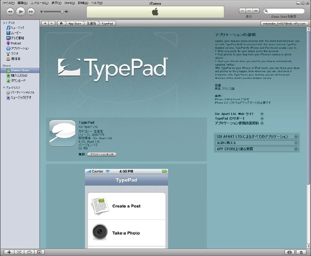Open the ファイル menu
The image size is (311, 256).
point(8,3)
